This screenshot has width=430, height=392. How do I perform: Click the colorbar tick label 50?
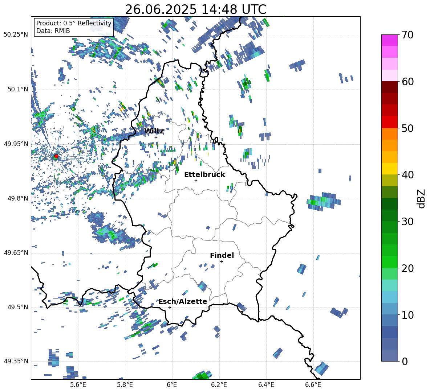click(x=407, y=128)
